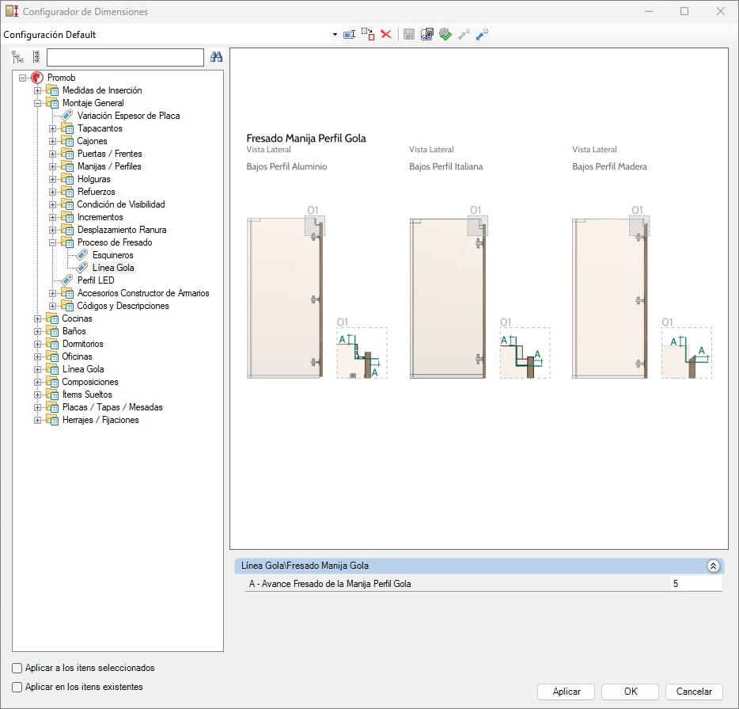The width and height of the screenshot is (739, 709).
Task: Click the gear with green check icon
Action: coord(445,35)
